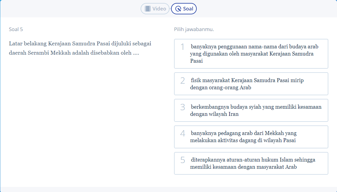The image size is (337, 192).
Task: Click the film strip icon on Video tab
Action: [x=147, y=9]
